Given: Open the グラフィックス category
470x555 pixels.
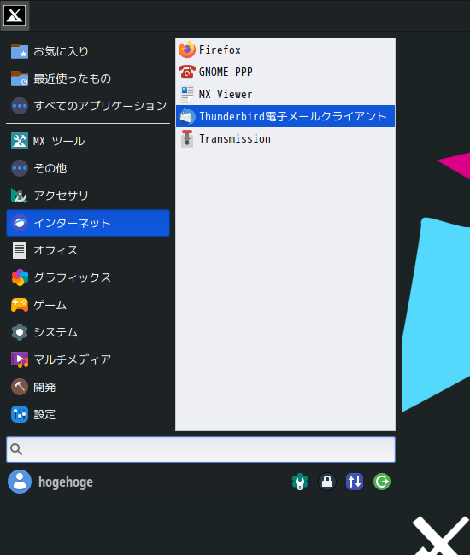Looking at the screenshot, I should (x=88, y=277).
